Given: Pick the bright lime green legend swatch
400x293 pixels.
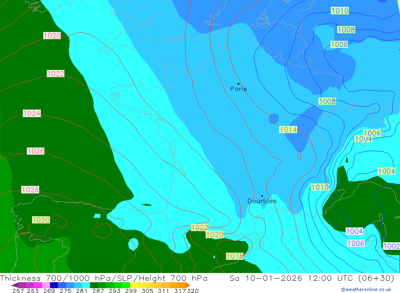Looking at the screenshot, I should pos(126,285).
